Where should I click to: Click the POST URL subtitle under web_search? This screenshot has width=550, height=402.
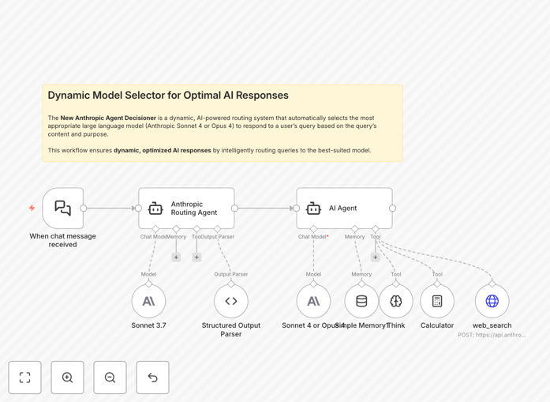pyautogui.click(x=492, y=335)
